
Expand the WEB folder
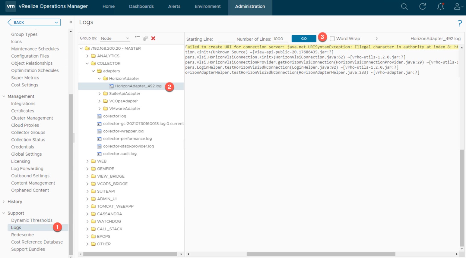pyautogui.click(x=87, y=161)
